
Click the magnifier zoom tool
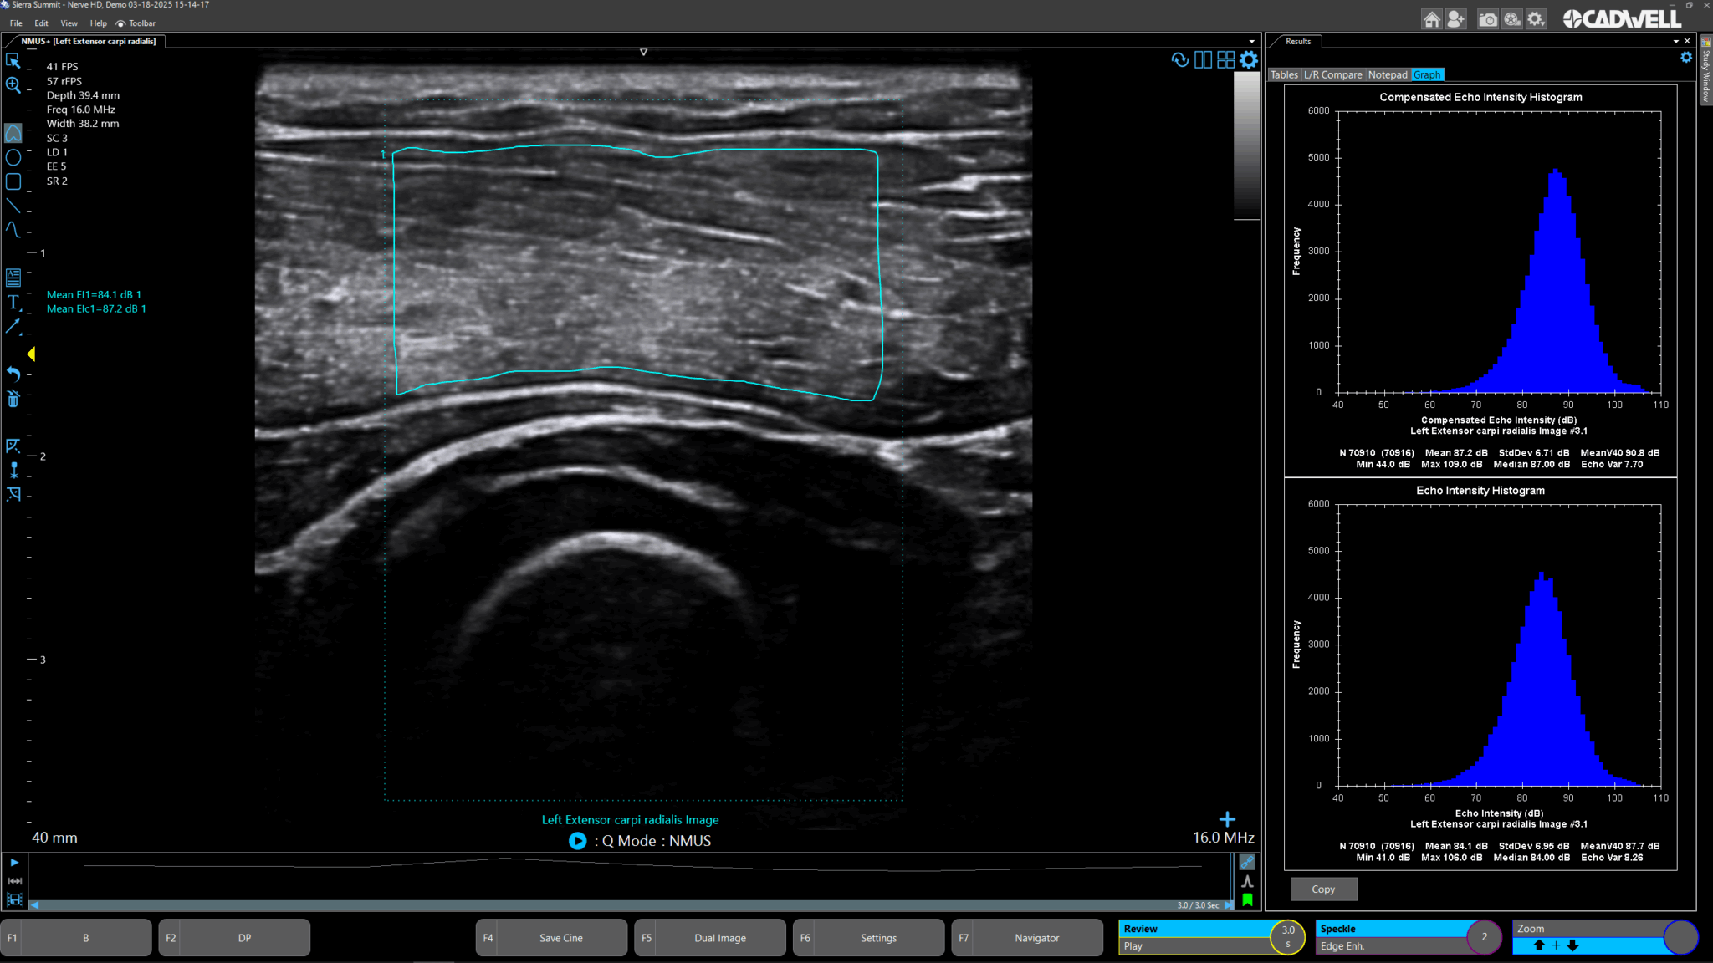pyautogui.click(x=13, y=85)
